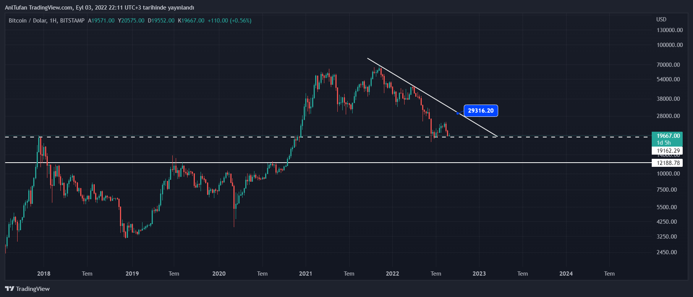Image resolution: width=693 pixels, height=297 pixels.
Task: Click the AnlTufan author name in header
Action: [16, 8]
